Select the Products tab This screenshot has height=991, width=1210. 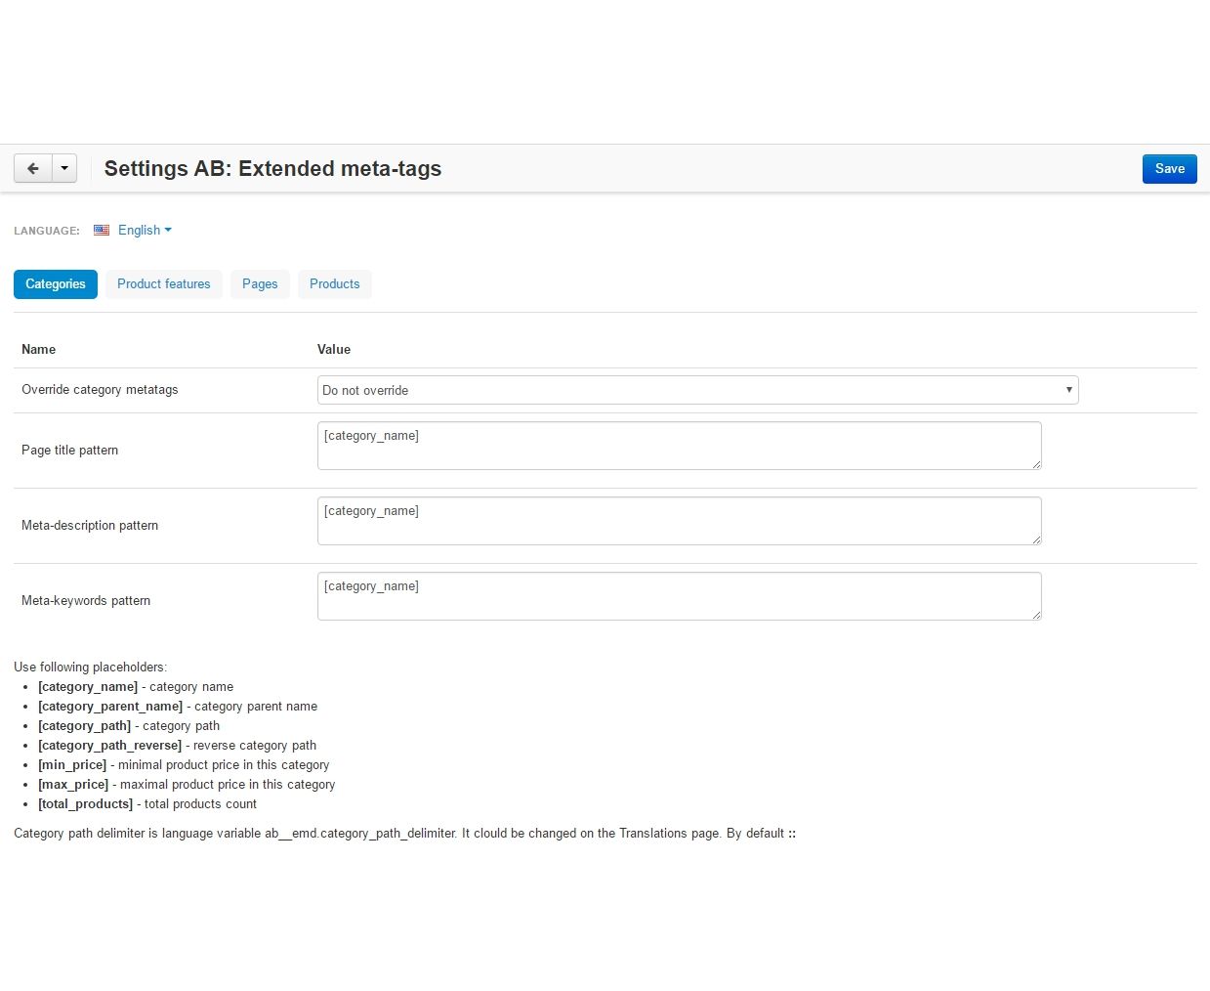(x=334, y=284)
